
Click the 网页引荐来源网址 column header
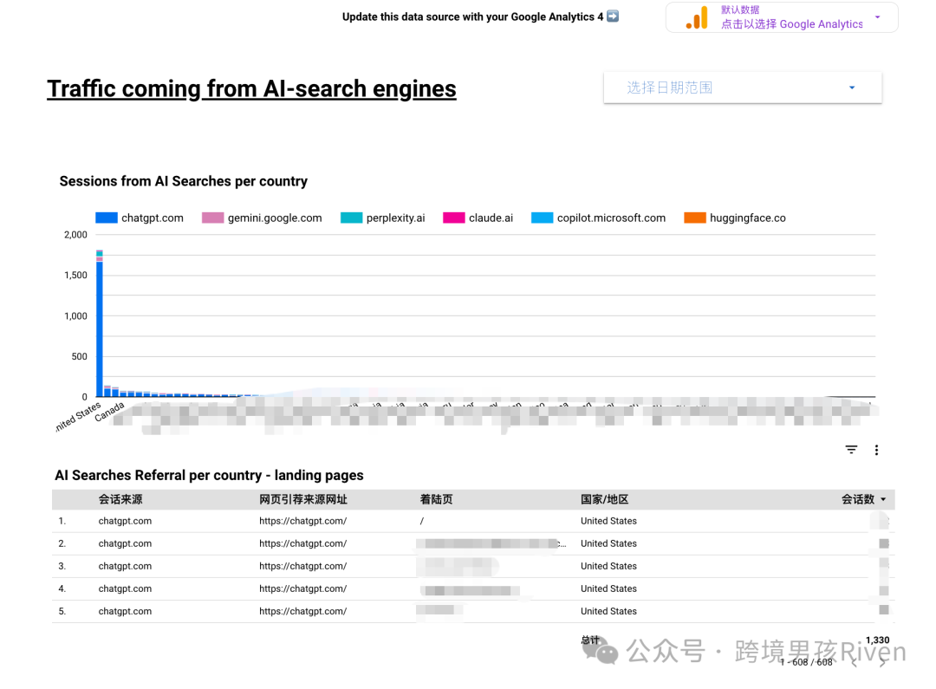(x=303, y=499)
